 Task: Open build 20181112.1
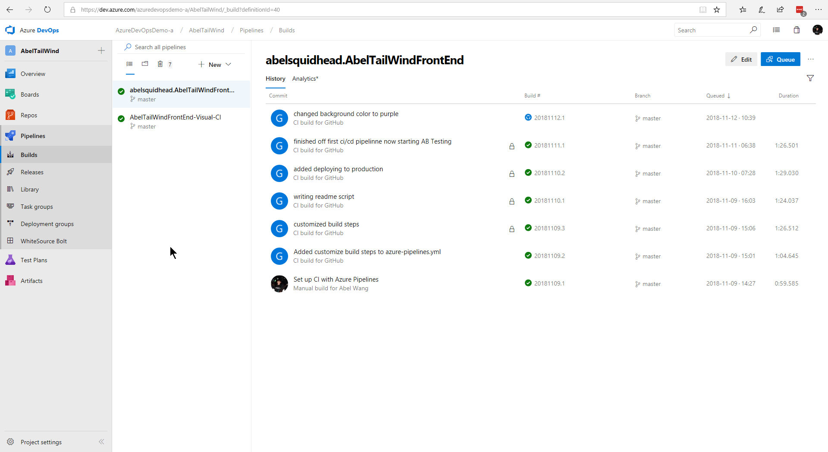pyautogui.click(x=549, y=118)
